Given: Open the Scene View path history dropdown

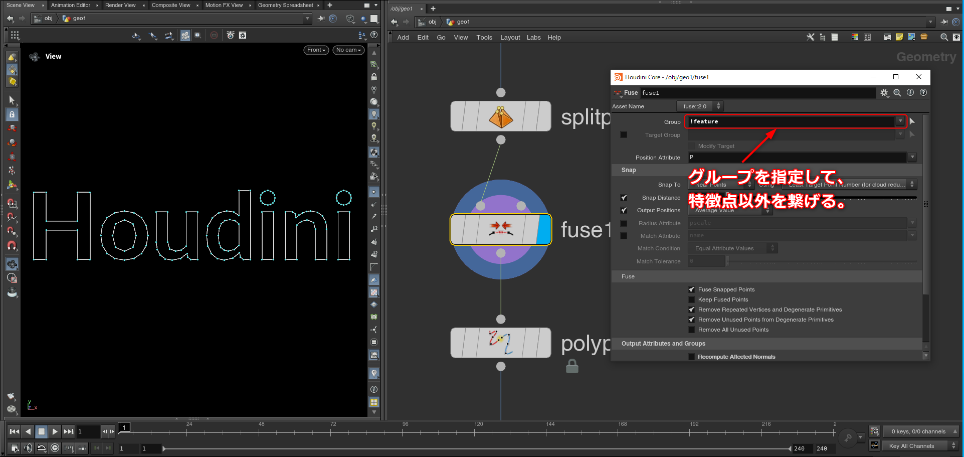Looking at the screenshot, I should tap(308, 19).
